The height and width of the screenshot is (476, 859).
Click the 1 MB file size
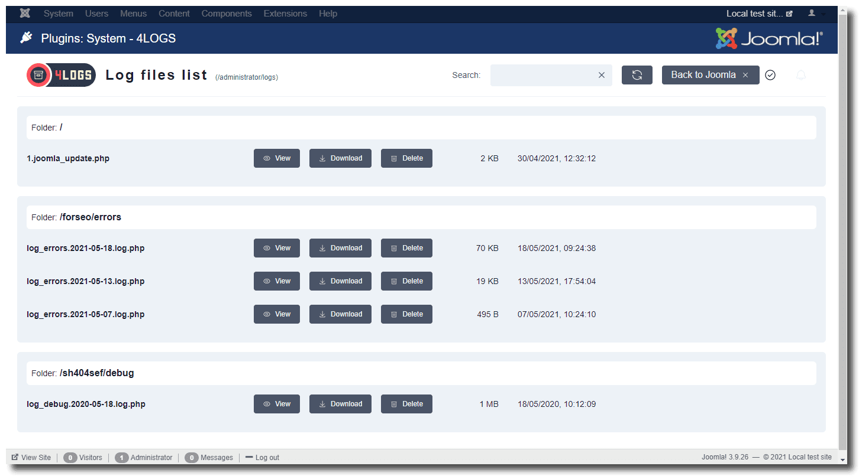point(489,404)
